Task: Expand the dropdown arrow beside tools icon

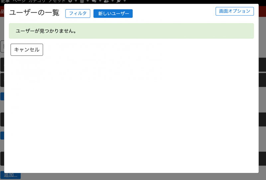Action: pos(124,1)
